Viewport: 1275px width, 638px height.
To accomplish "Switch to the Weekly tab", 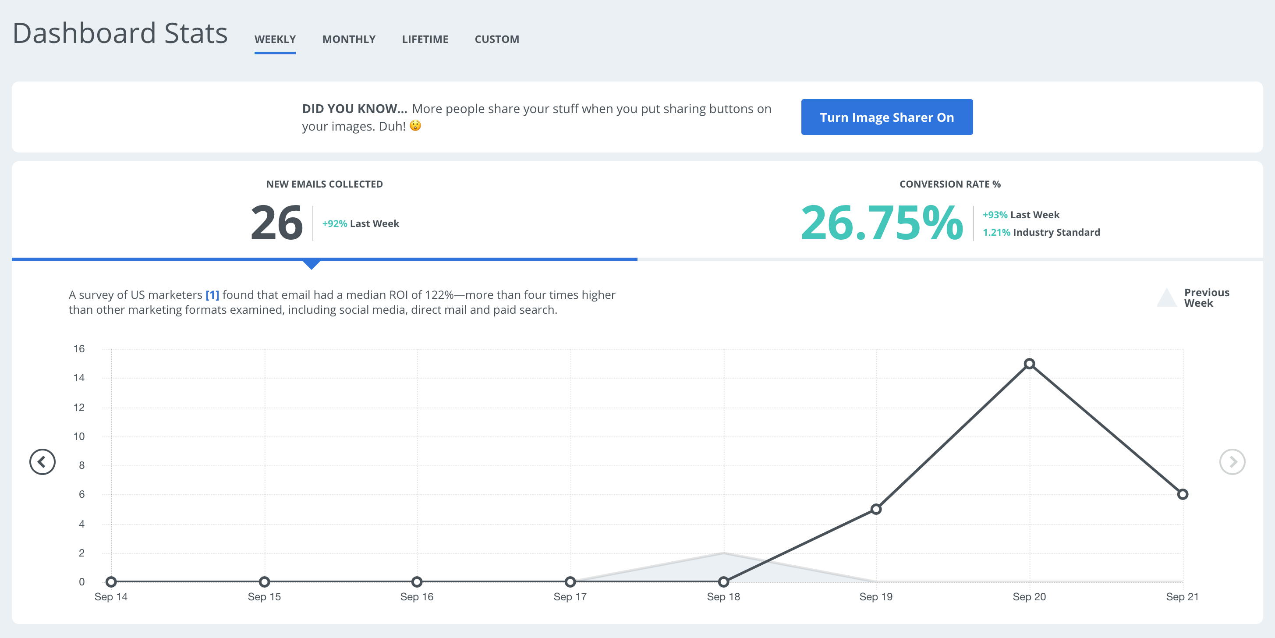I will click(x=275, y=39).
